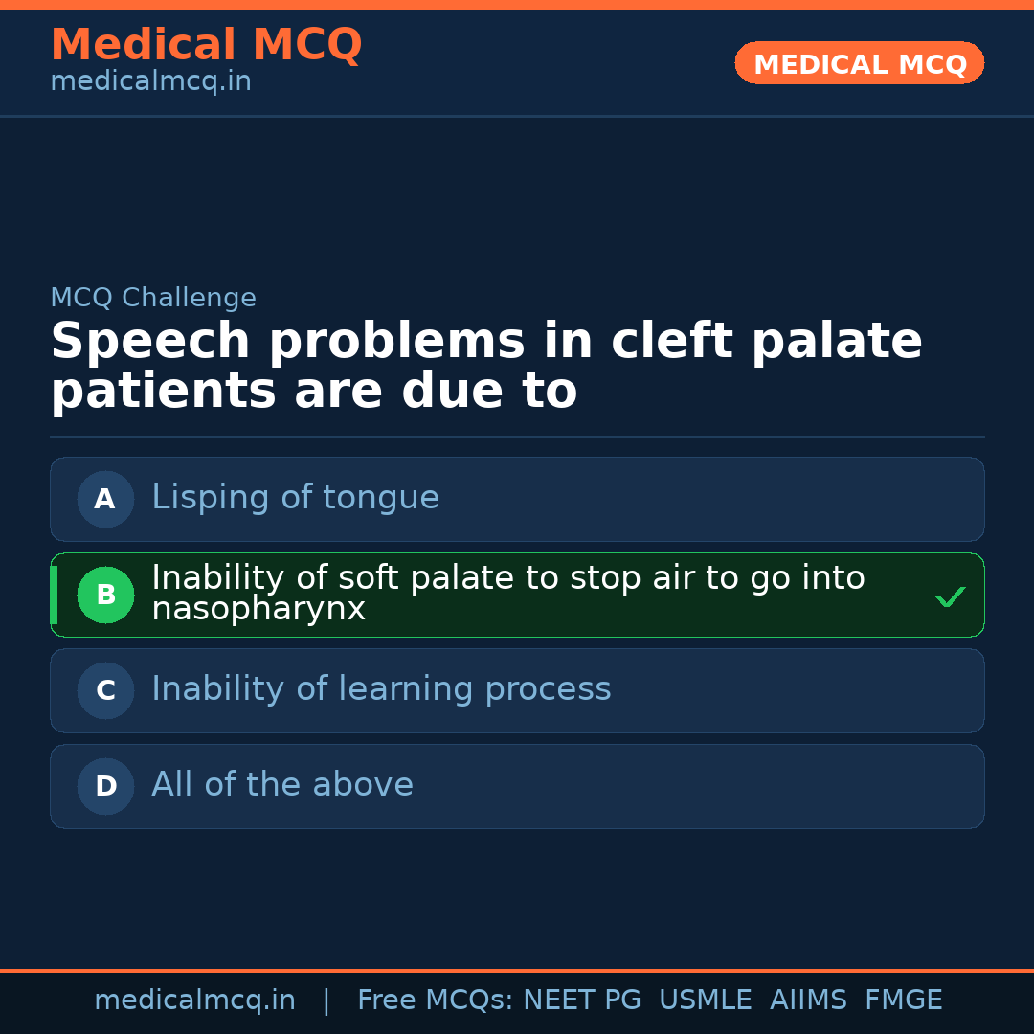Click 'Free MCQs:' footer text
The height and width of the screenshot is (1034, 1034).
click(435, 1000)
